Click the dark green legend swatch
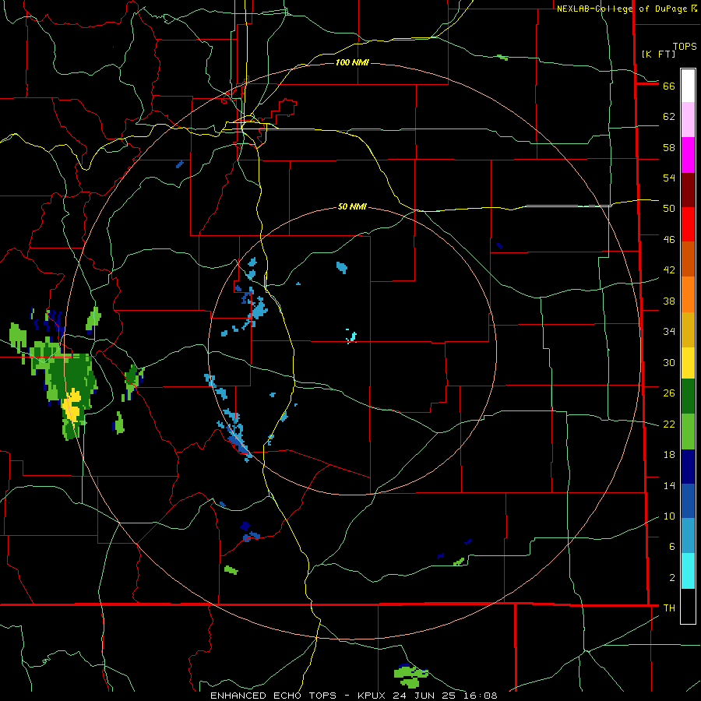Viewport: 701px width, 701px height. click(688, 396)
